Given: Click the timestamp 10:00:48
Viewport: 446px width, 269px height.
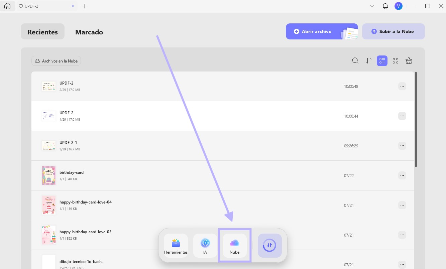Looking at the screenshot, I should click(x=351, y=87).
